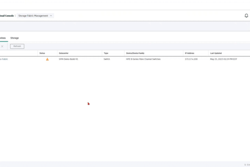Image resolution: width=250 pixels, height=167 pixels.
Task: Click the orange warning status icon
Action: [47, 59]
